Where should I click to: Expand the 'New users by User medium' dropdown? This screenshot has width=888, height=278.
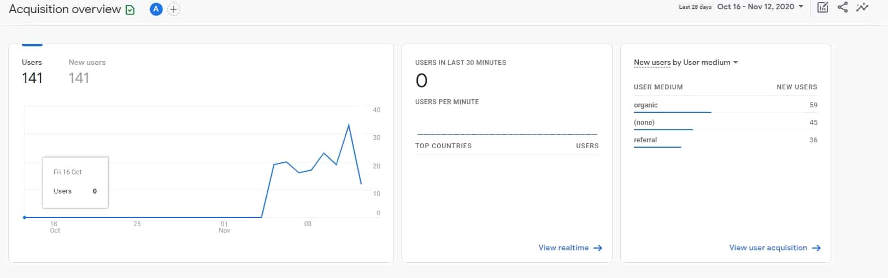[x=686, y=62]
